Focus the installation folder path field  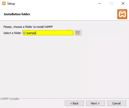pyautogui.click(x=48, y=33)
